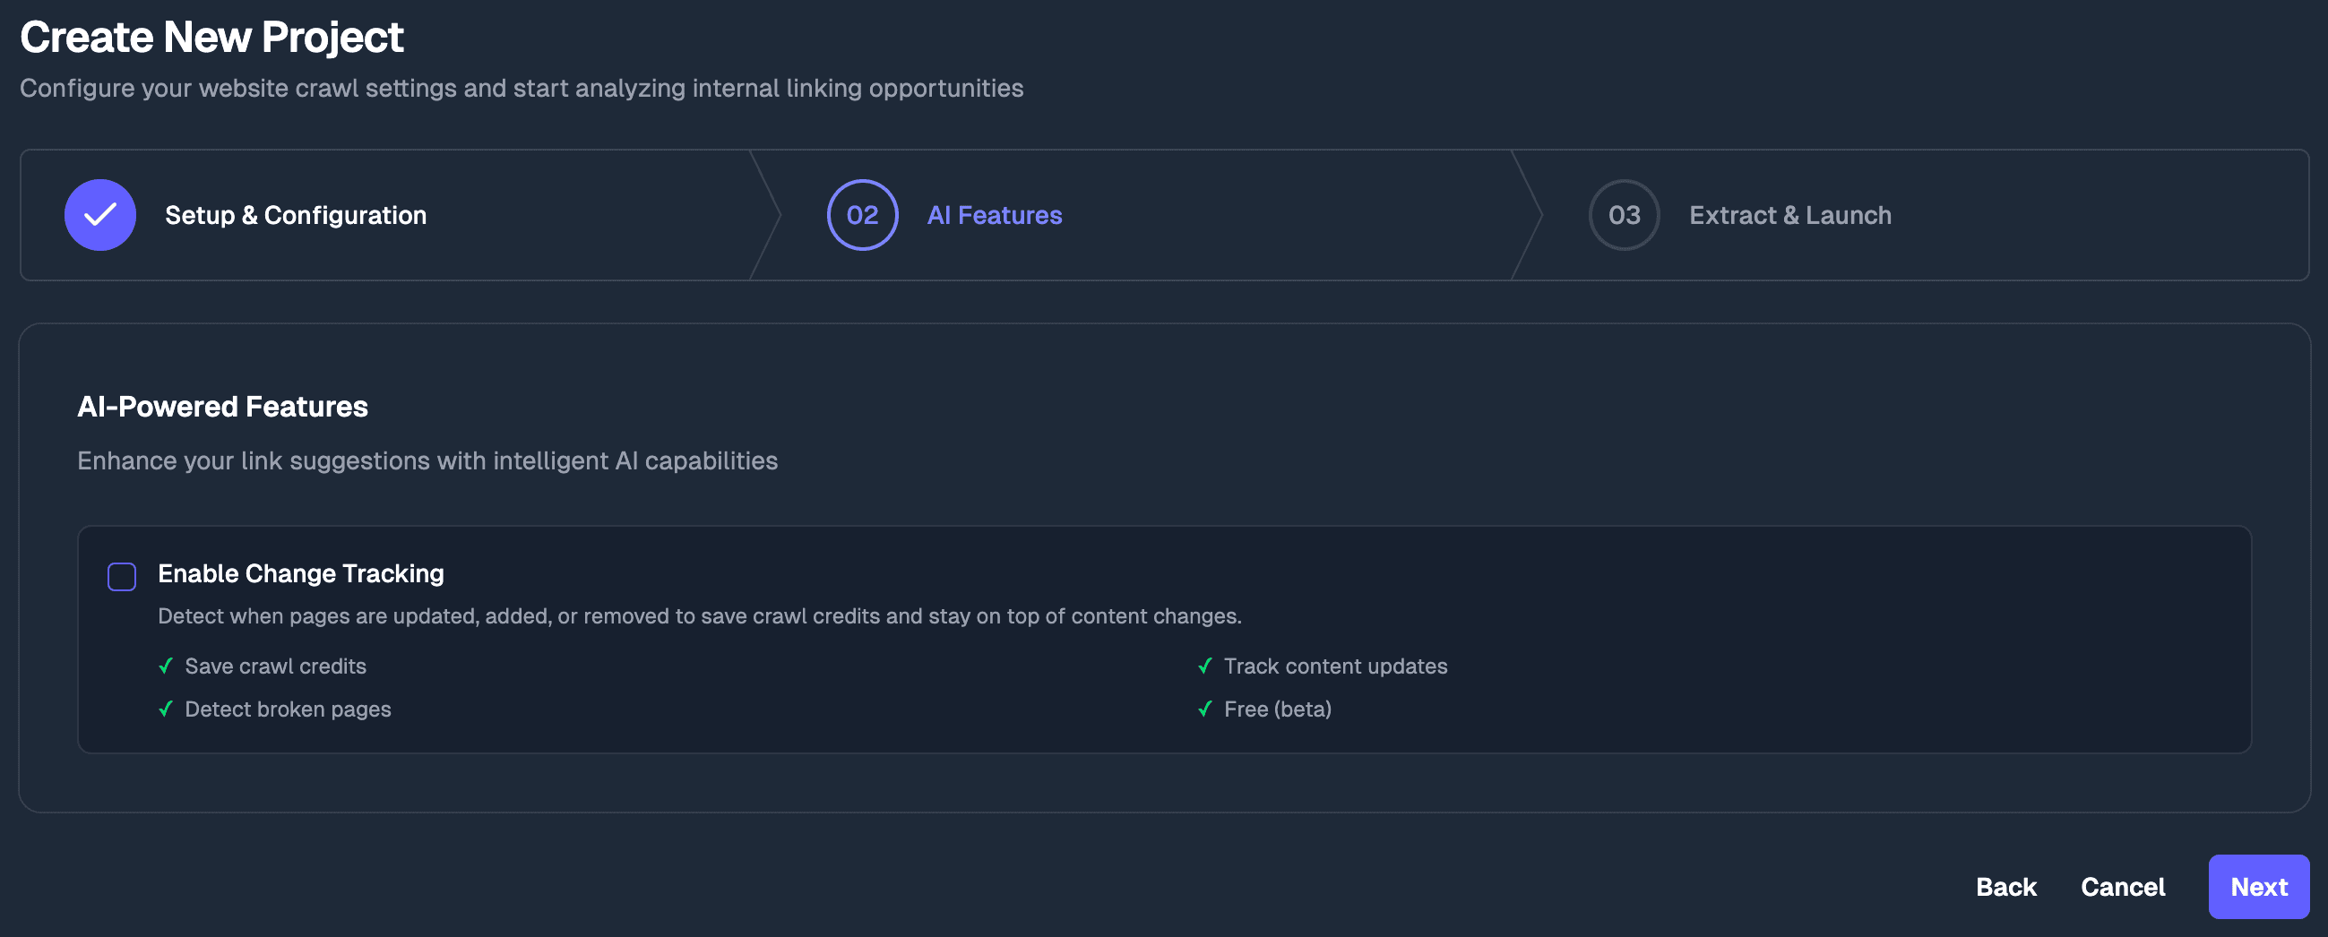Cancel the project creation
The image size is (2328, 937).
(2122, 888)
